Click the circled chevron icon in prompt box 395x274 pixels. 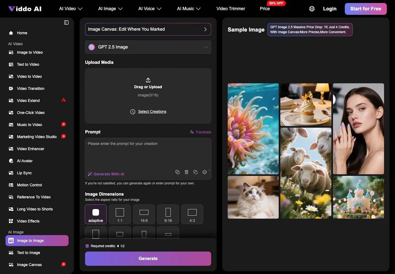tap(205, 172)
